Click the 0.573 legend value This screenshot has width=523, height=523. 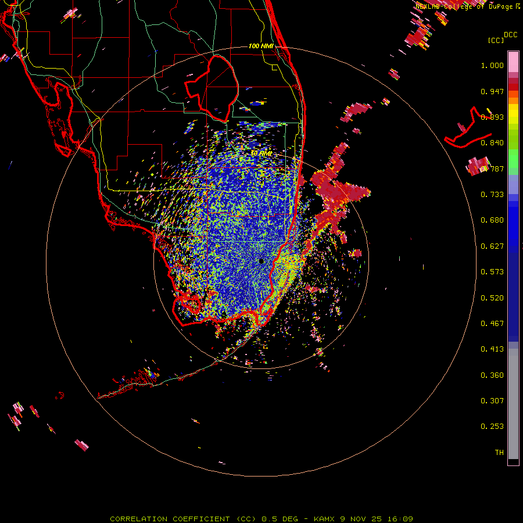click(492, 272)
